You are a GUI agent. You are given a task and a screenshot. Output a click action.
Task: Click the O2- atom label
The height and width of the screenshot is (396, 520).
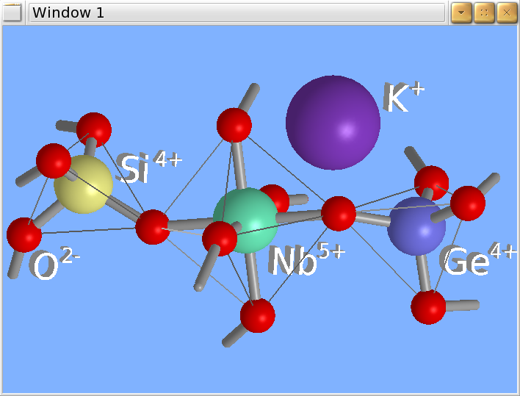click(54, 264)
